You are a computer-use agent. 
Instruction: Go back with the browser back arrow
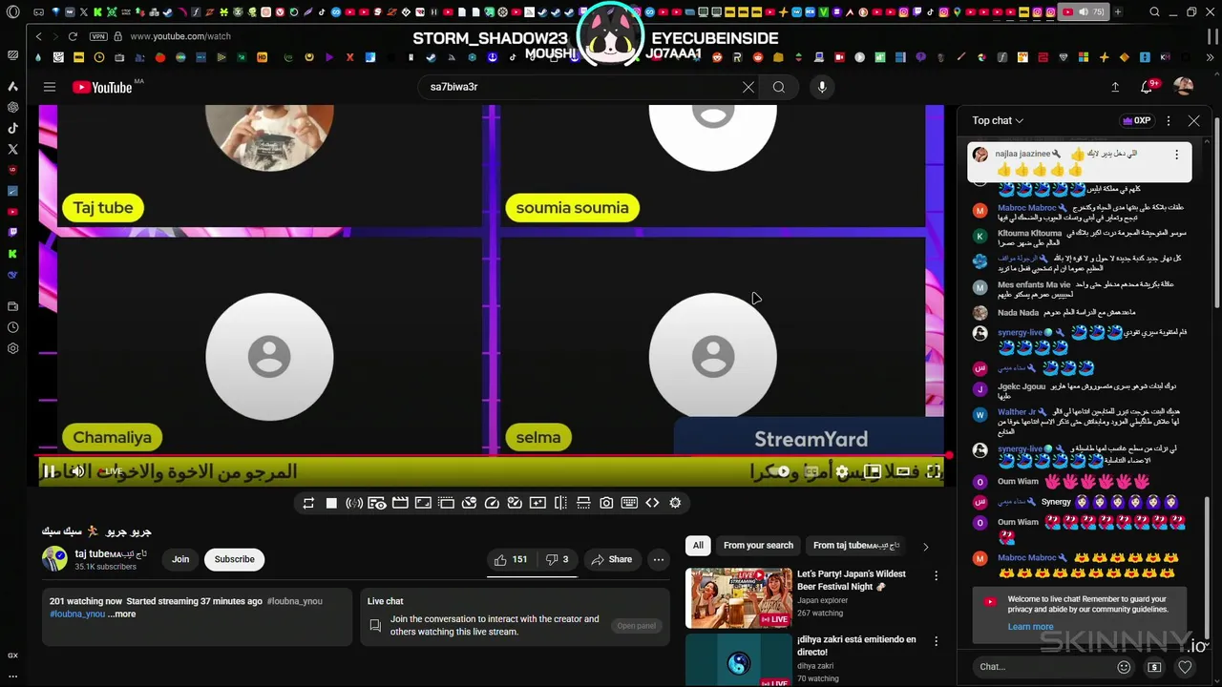coord(38,36)
